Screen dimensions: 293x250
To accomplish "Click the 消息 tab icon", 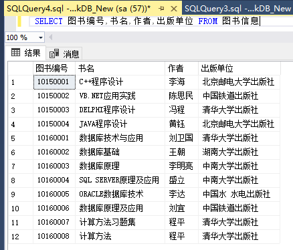I will tap(54, 53).
